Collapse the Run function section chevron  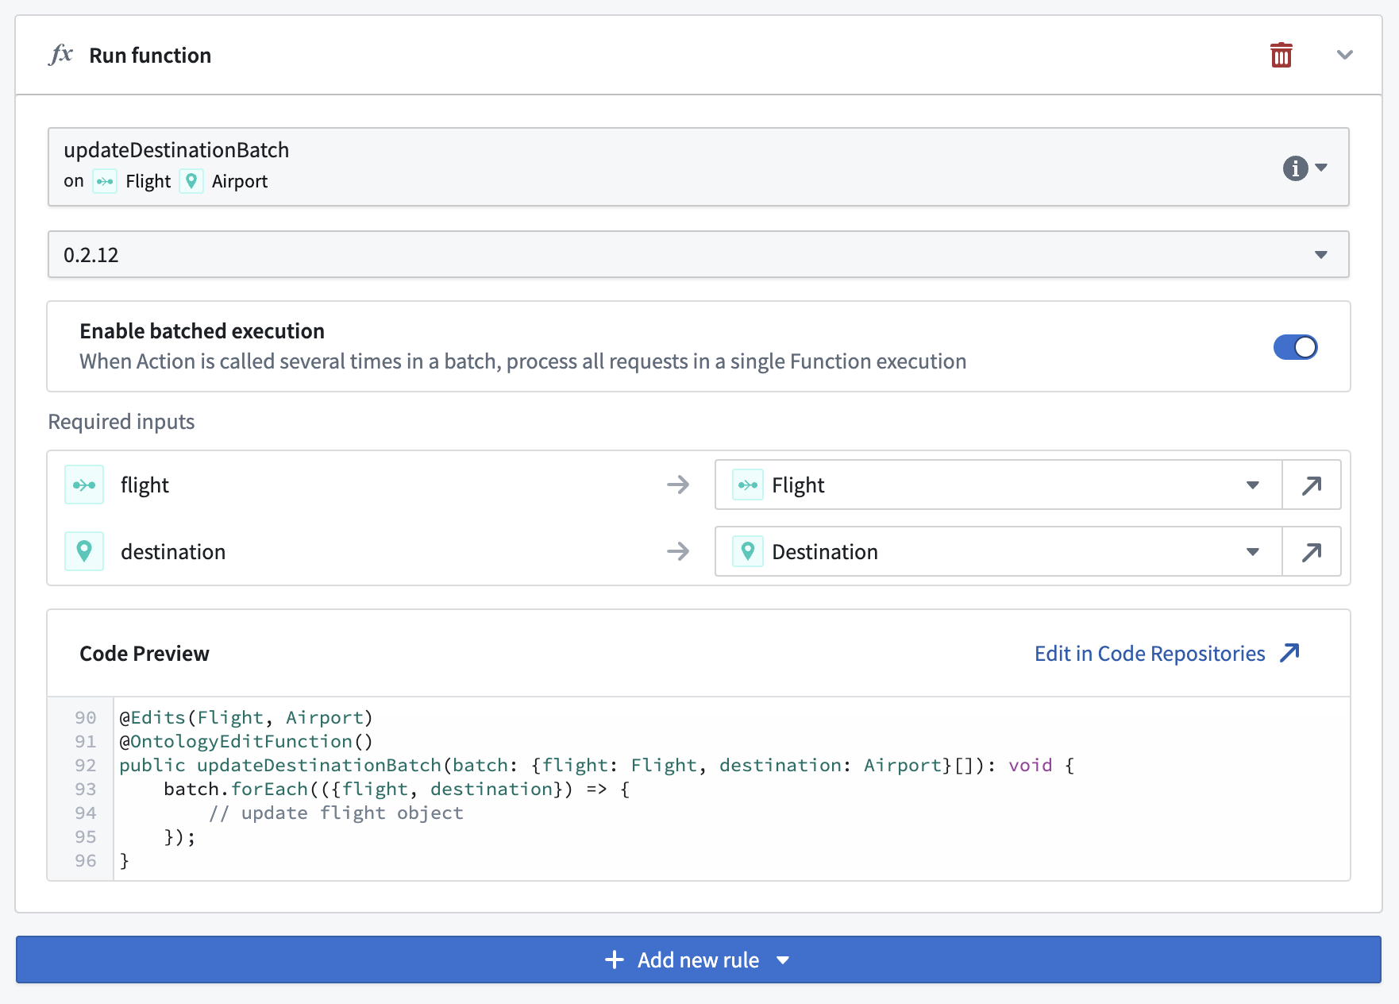(1344, 55)
